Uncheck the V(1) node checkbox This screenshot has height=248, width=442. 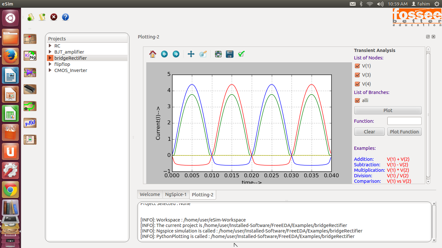358,66
